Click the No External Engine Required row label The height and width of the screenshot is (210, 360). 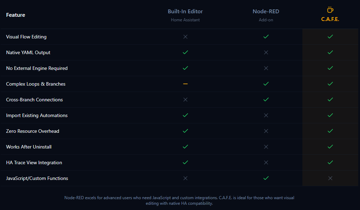point(37,68)
